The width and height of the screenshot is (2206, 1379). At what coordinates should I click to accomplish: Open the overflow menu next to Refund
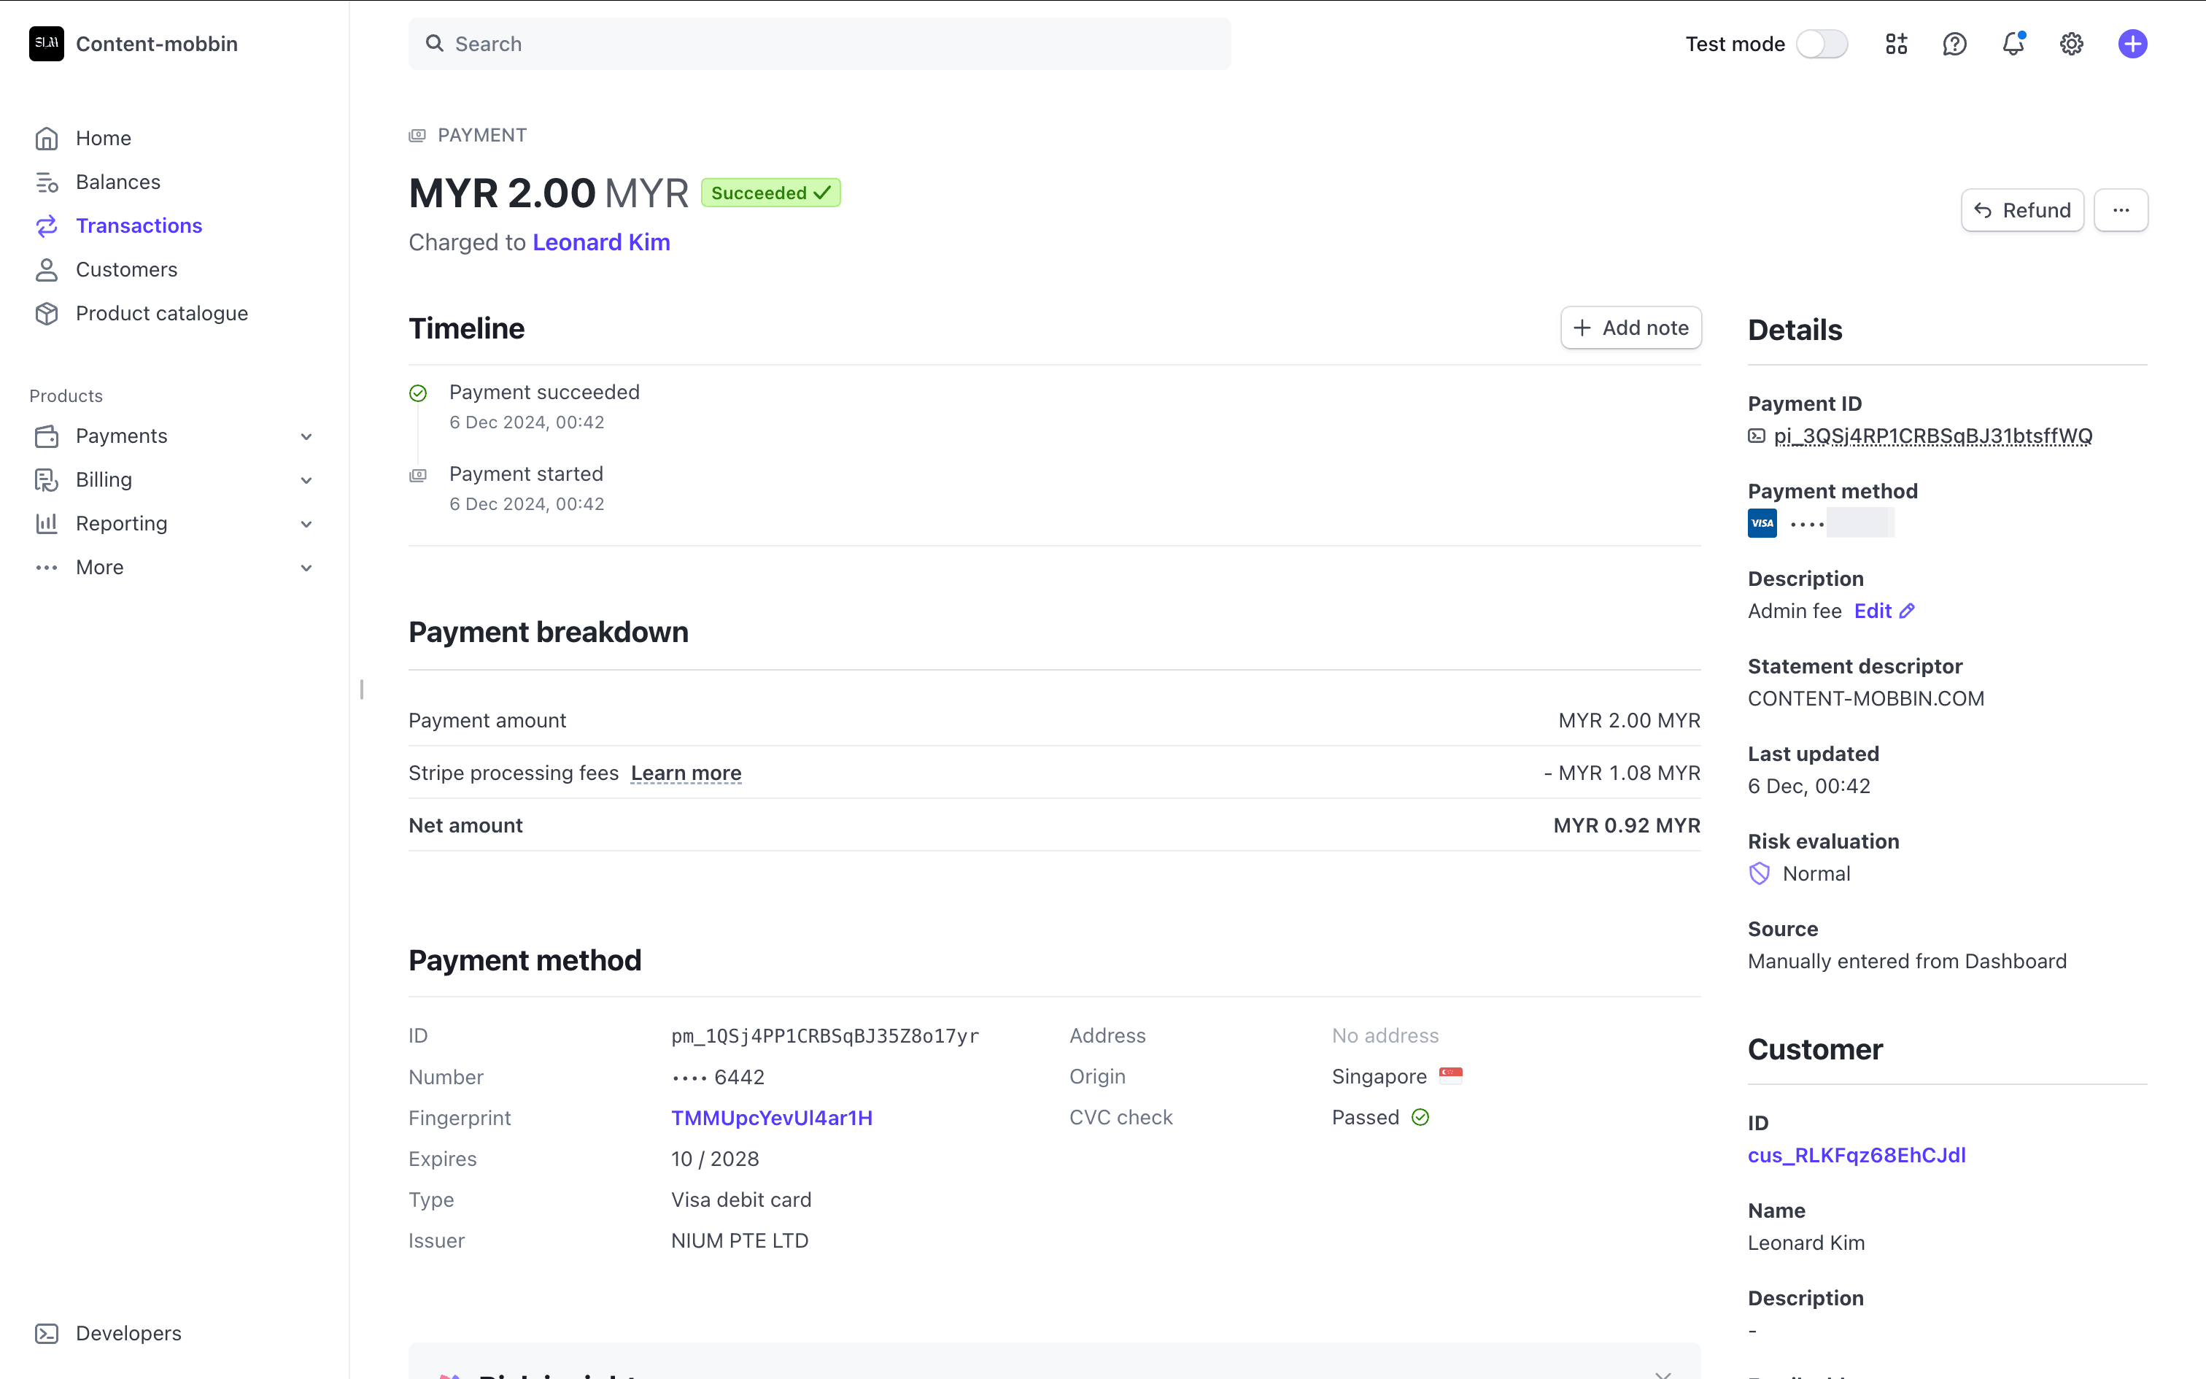click(2121, 211)
